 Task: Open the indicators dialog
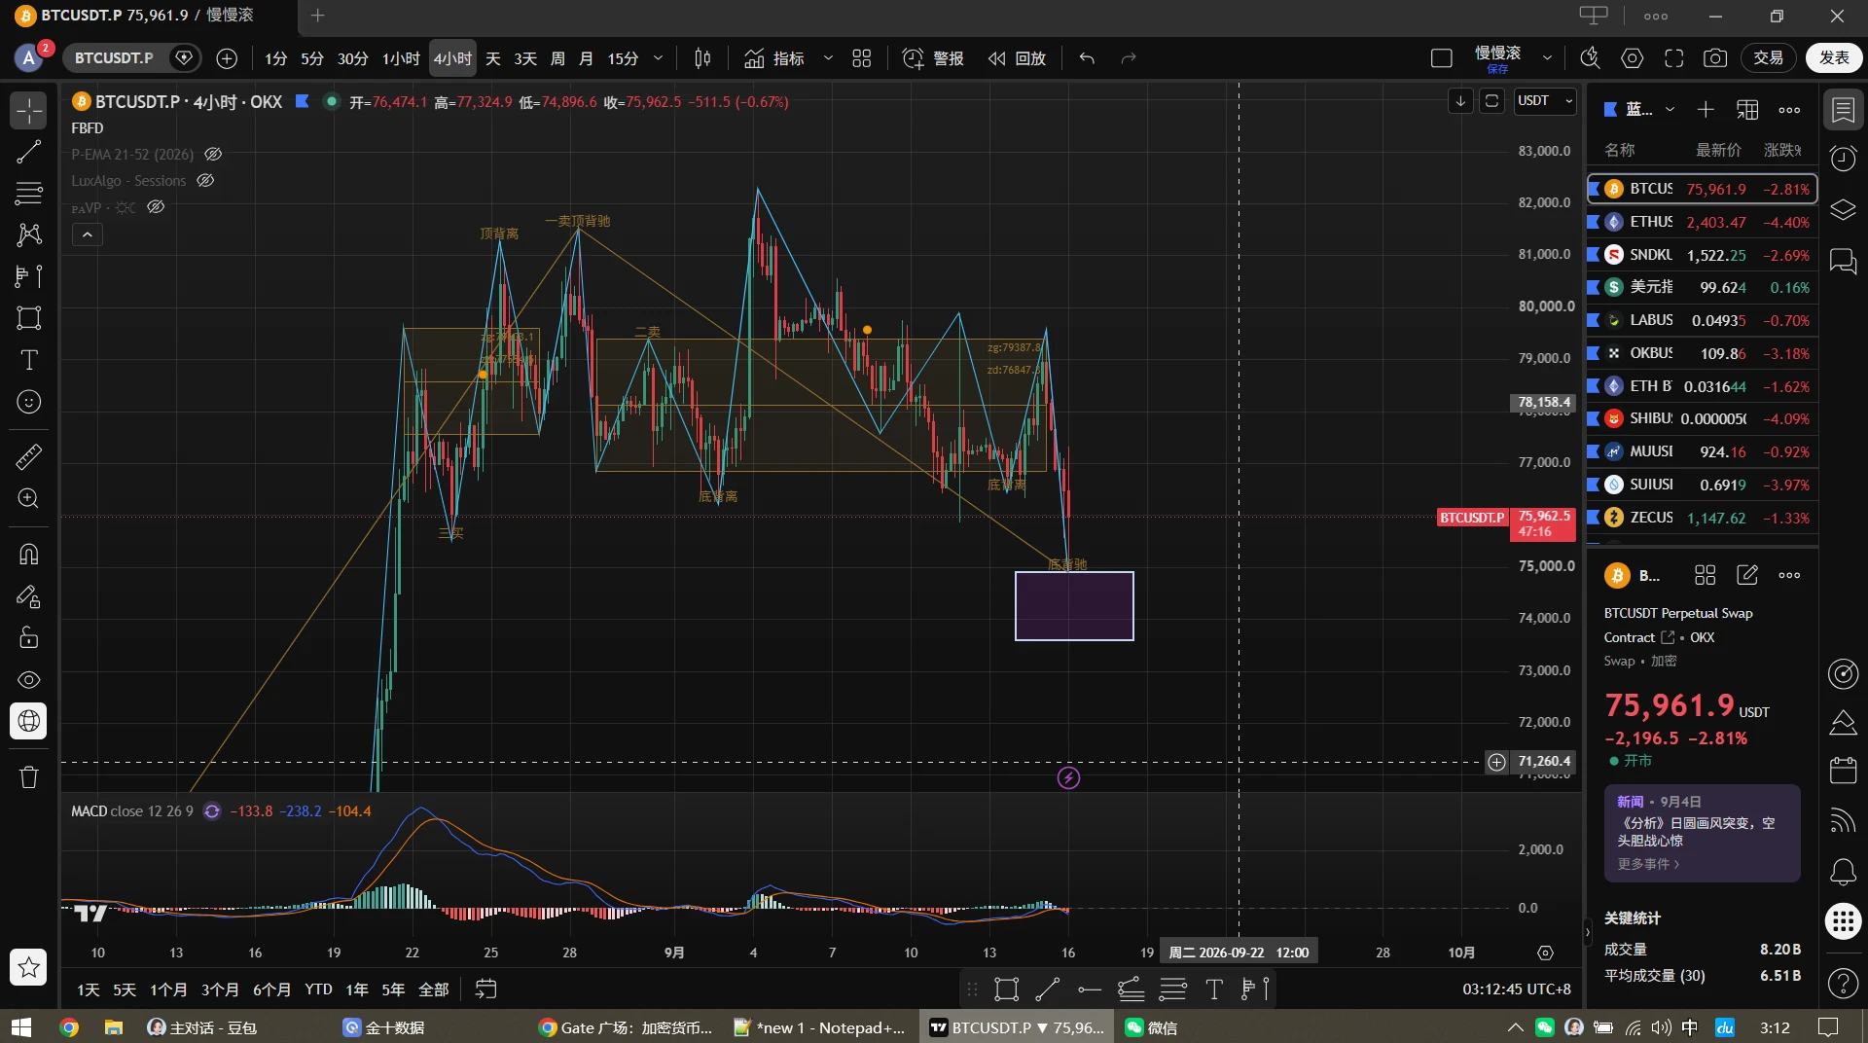[x=774, y=58]
